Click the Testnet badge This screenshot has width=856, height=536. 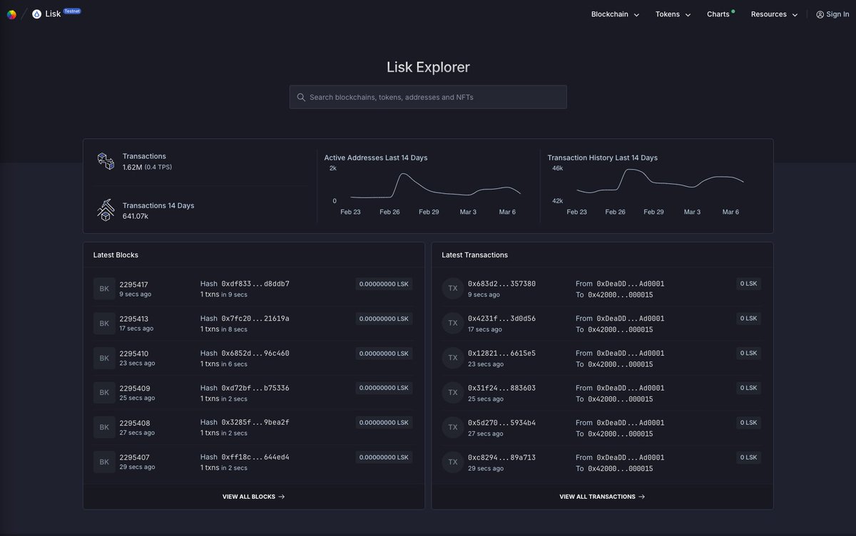72,11
